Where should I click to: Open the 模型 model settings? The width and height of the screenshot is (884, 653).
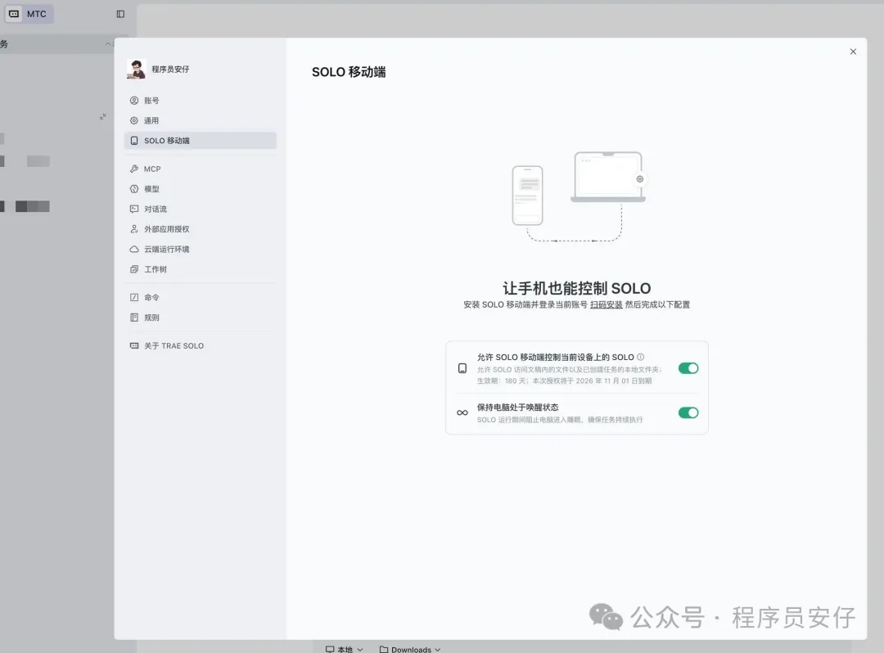201,189
